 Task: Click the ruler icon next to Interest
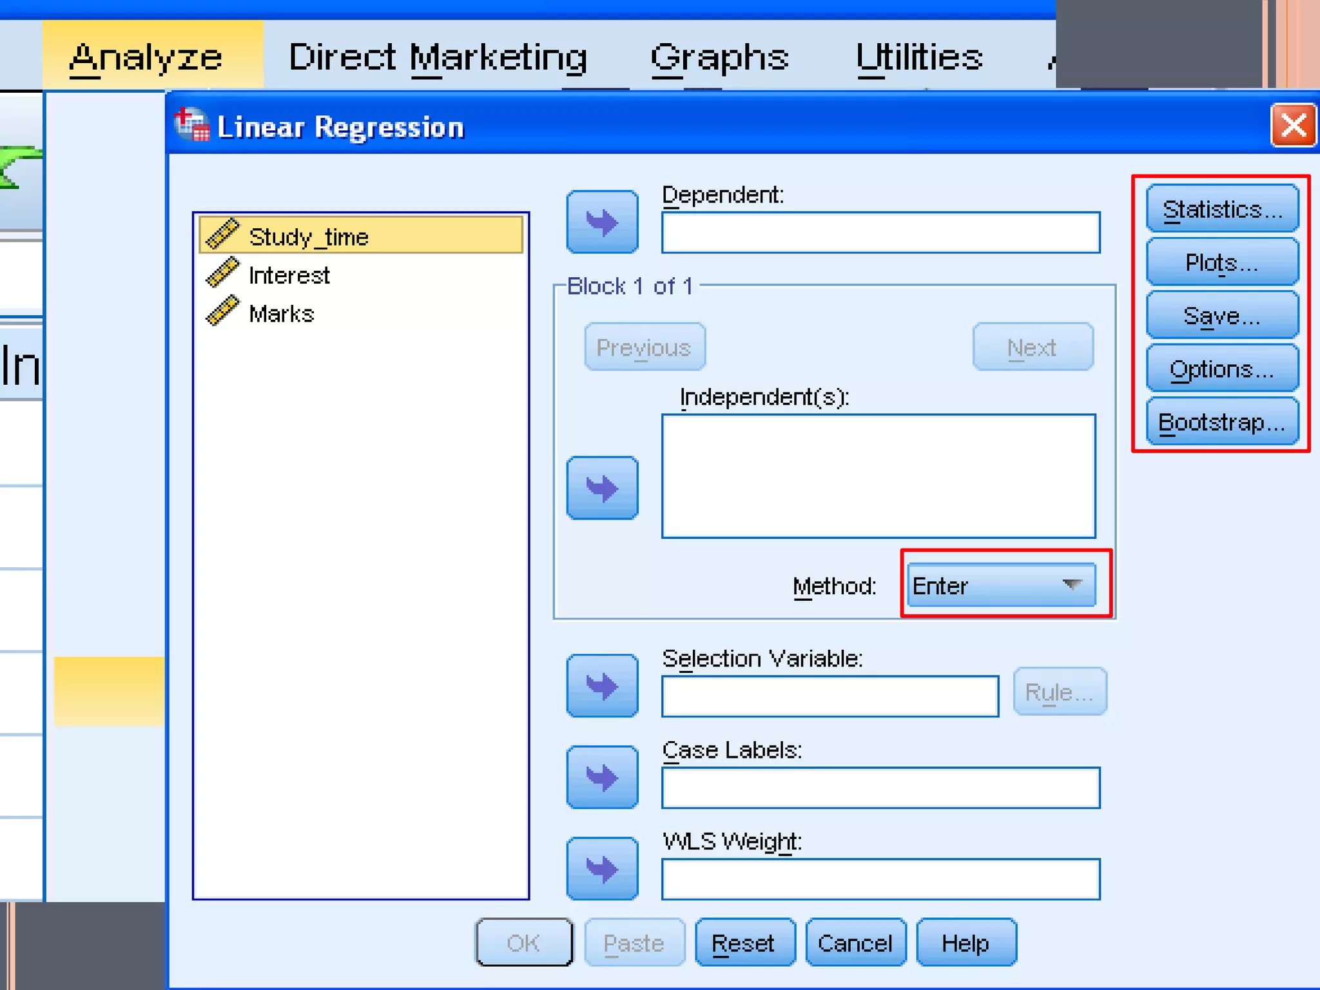click(x=222, y=273)
